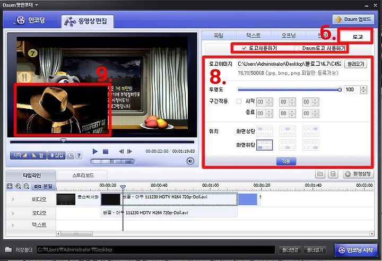The width and height of the screenshot is (382, 261).
Task: Increase the 시작 seconds stepper
Action: 315,100
